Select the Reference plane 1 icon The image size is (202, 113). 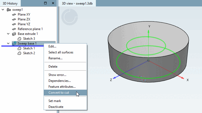tap(14, 29)
